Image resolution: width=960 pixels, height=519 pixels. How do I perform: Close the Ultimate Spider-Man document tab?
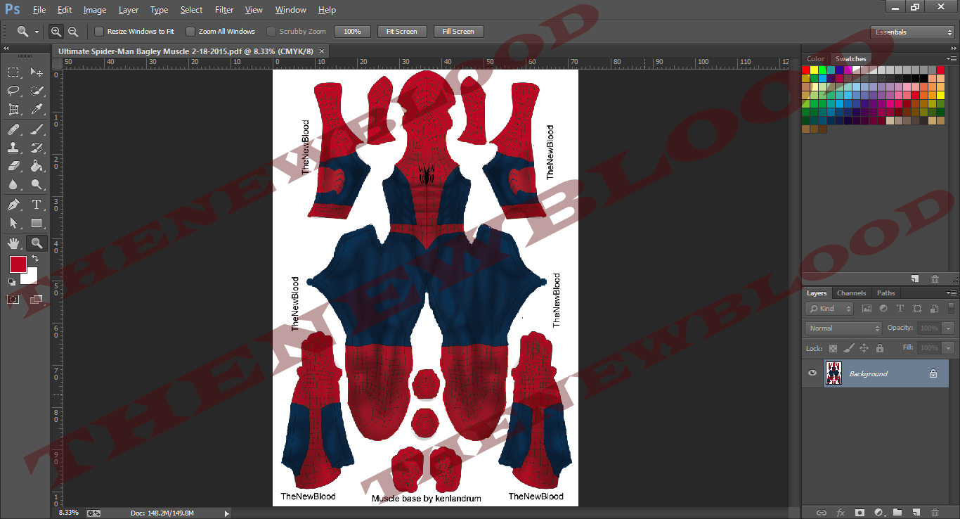(x=322, y=51)
